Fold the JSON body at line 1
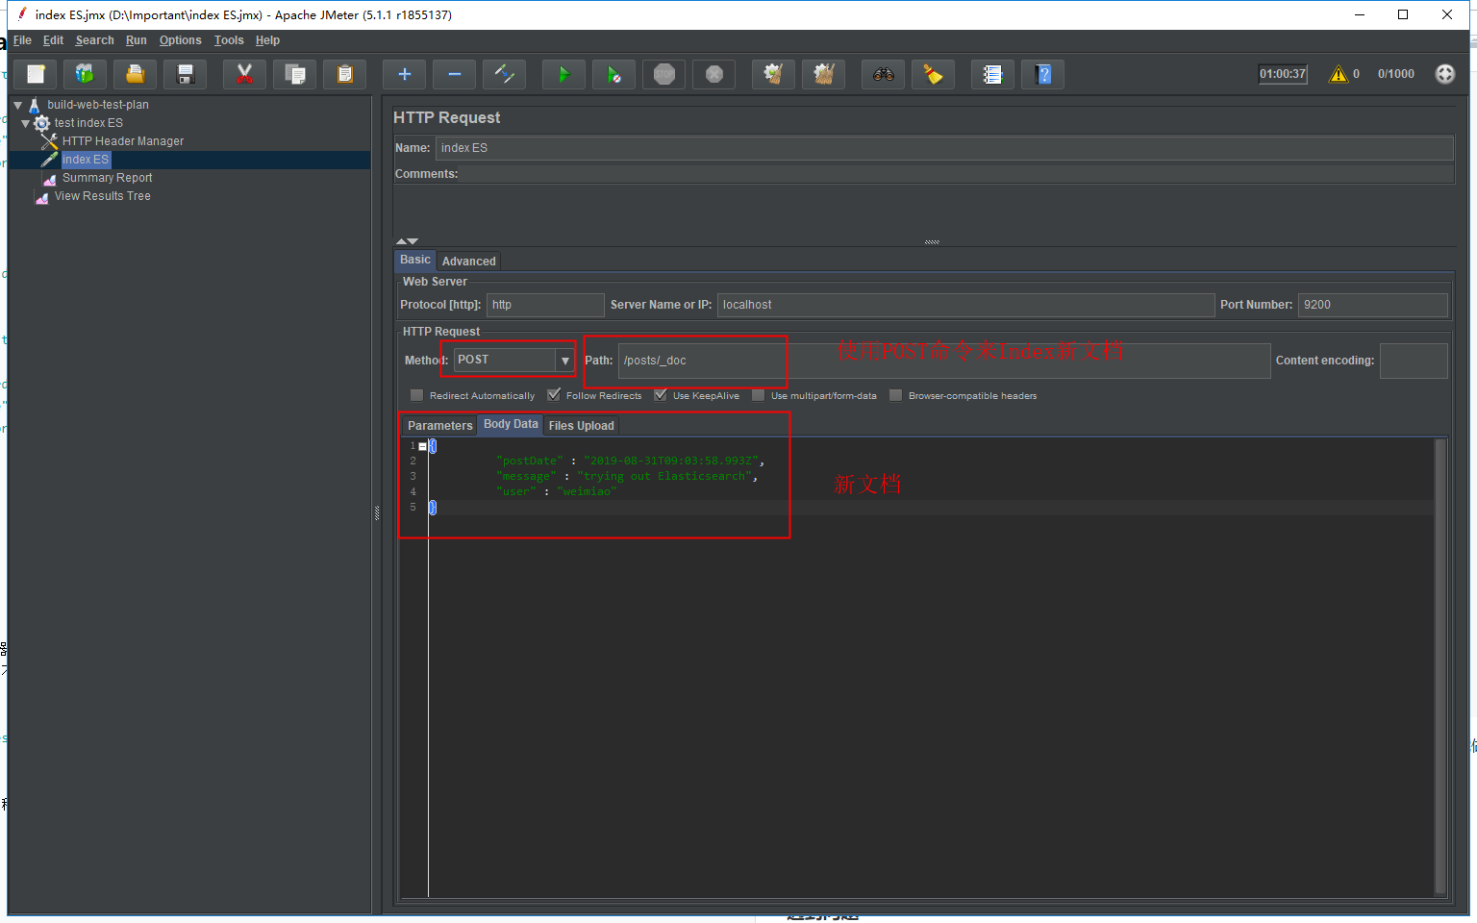1477x923 pixels. (422, 446)
